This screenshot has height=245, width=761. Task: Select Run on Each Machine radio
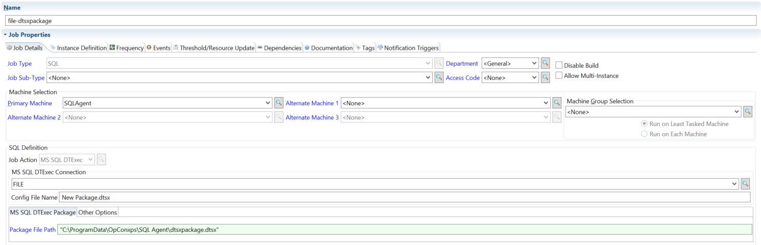644,134
